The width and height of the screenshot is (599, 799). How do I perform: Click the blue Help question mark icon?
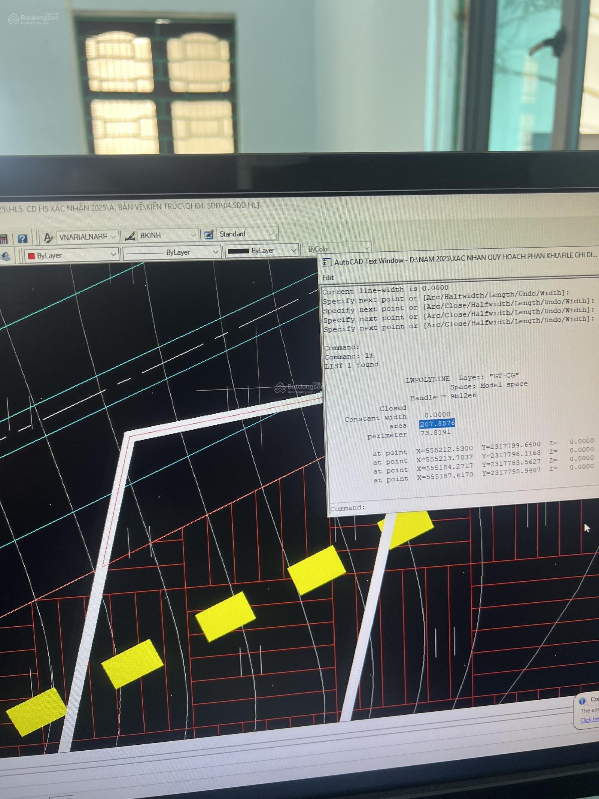point(22,239)
